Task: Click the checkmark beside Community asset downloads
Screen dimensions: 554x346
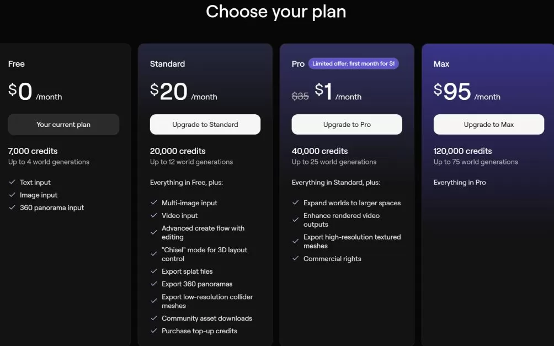Action: 154,318
